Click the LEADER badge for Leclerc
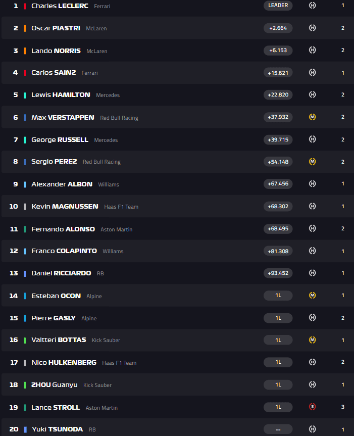The image size is (354, 436). pos(278,6)
